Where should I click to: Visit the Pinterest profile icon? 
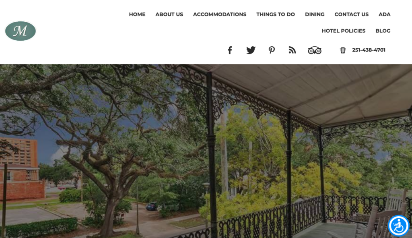[272, 50]
